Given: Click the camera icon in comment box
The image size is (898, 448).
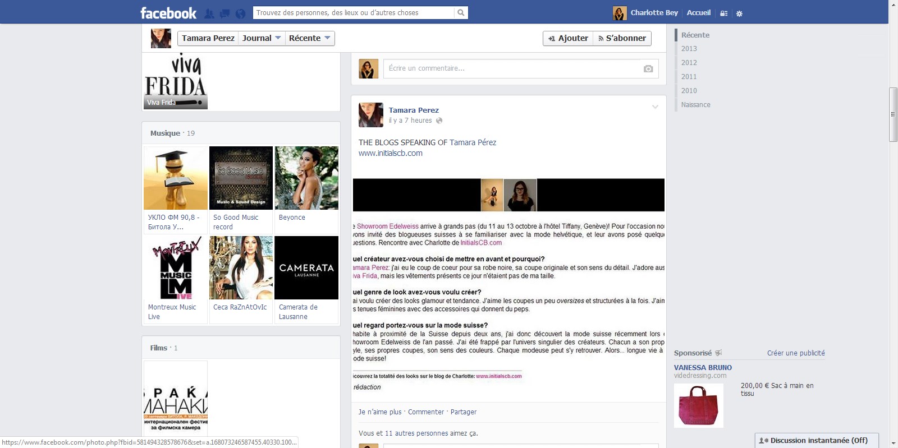Looking at the screenshot, I should (648, 68).
